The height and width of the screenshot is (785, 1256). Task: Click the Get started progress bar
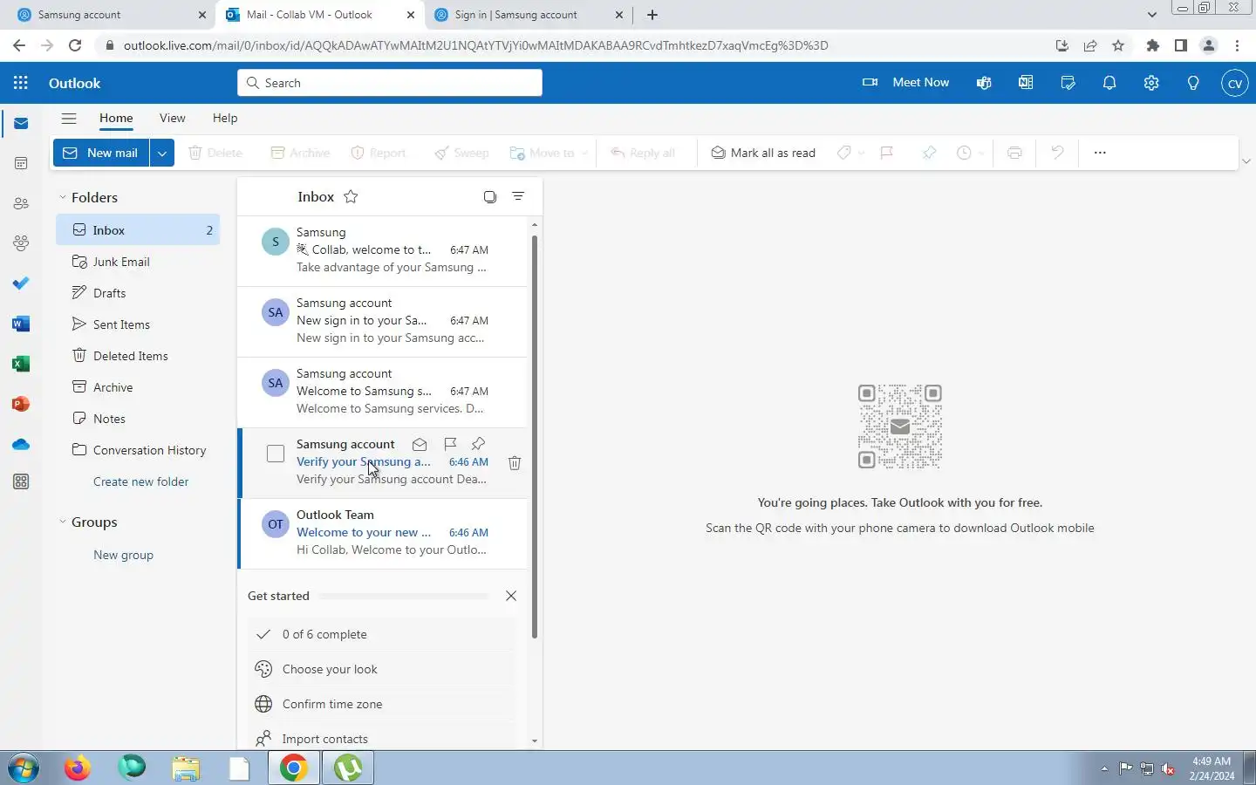tap(403, 596)
